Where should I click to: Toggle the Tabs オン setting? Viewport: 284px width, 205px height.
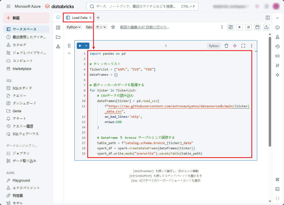(x=96, y=27)
